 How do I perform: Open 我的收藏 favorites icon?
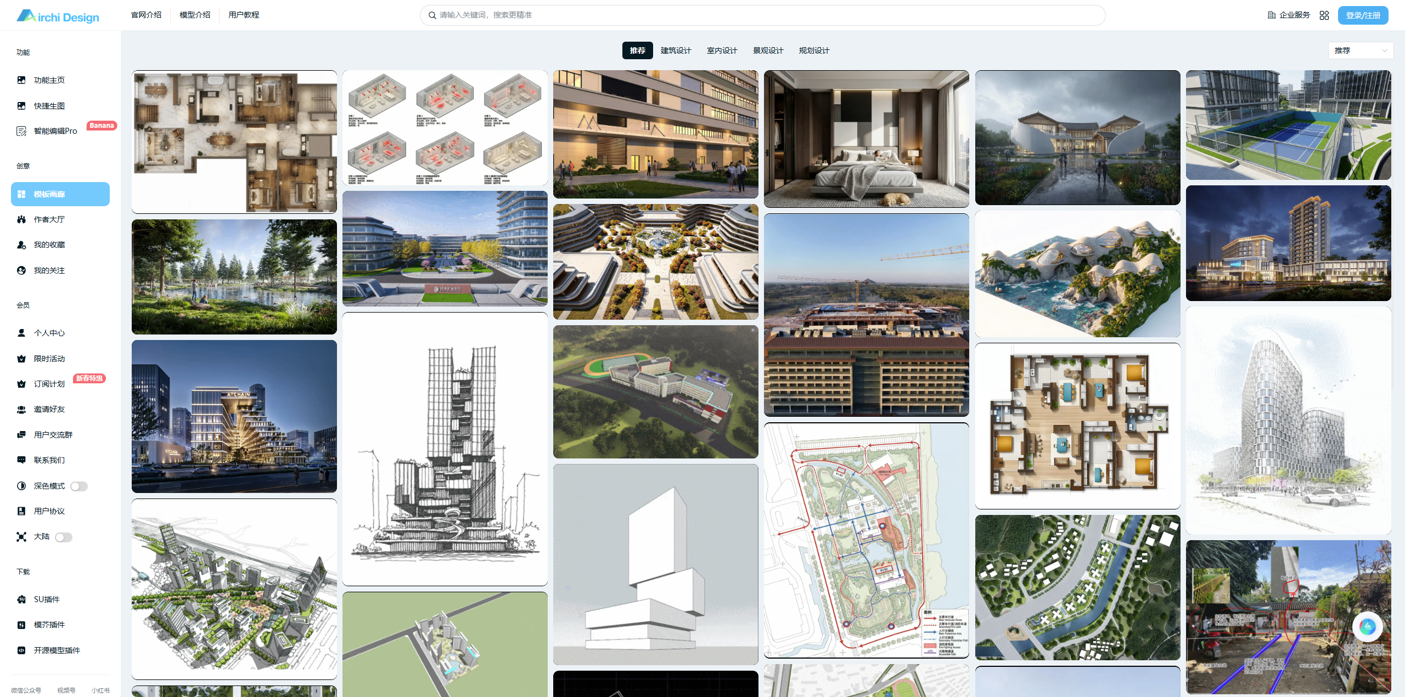21,245
